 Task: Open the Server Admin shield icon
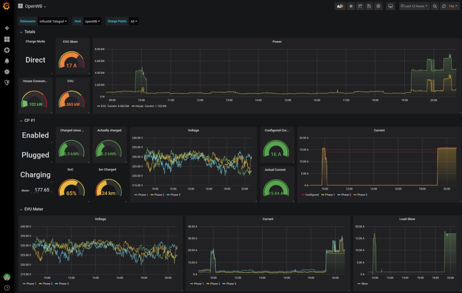point(7,82)
